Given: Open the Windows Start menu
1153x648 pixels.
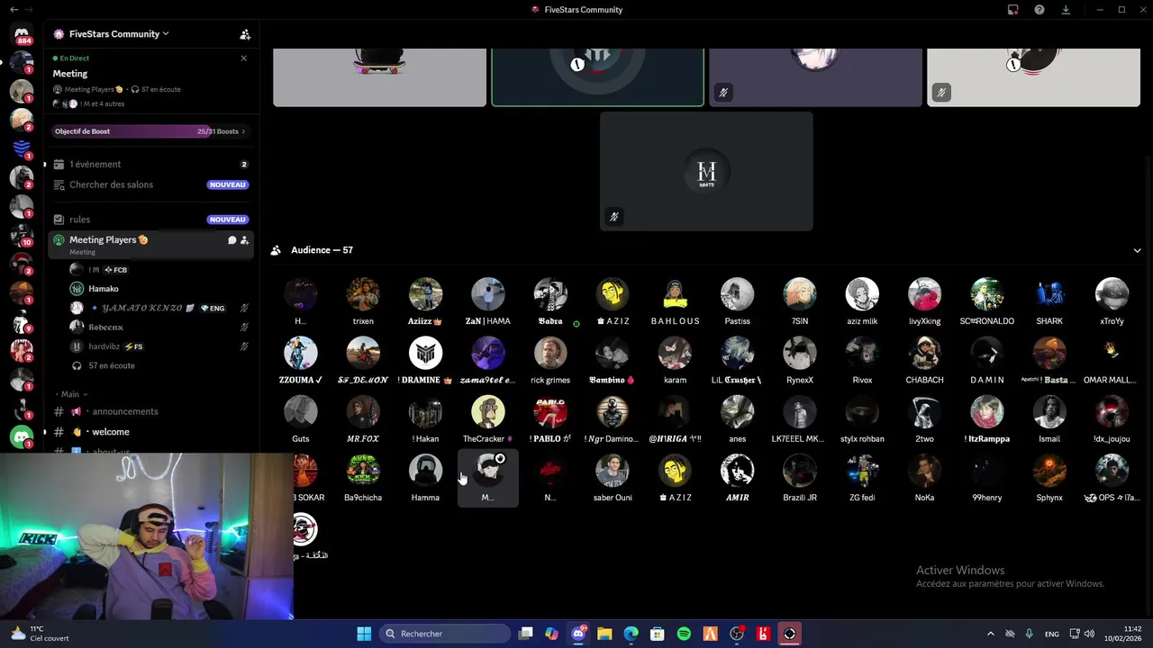Looking at the screenshot, I should pos(364,634).
